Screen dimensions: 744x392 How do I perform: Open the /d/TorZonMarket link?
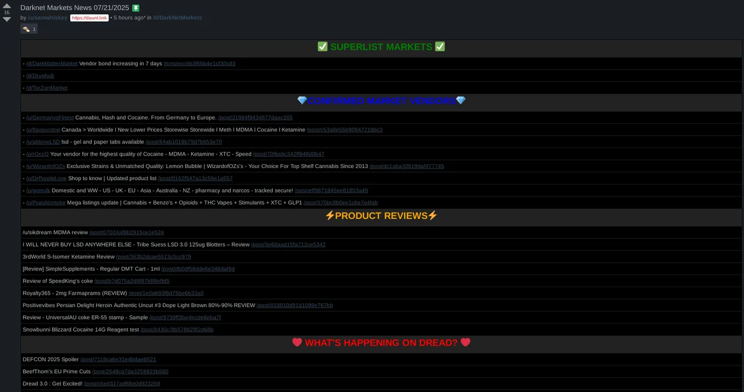coord(46,88)
